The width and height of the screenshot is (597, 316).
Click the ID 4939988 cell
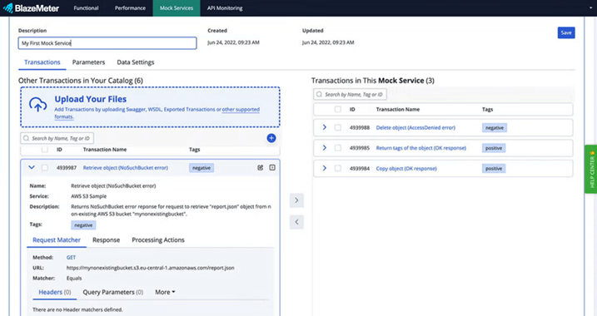pyautogui.click(x=360, y=128)
